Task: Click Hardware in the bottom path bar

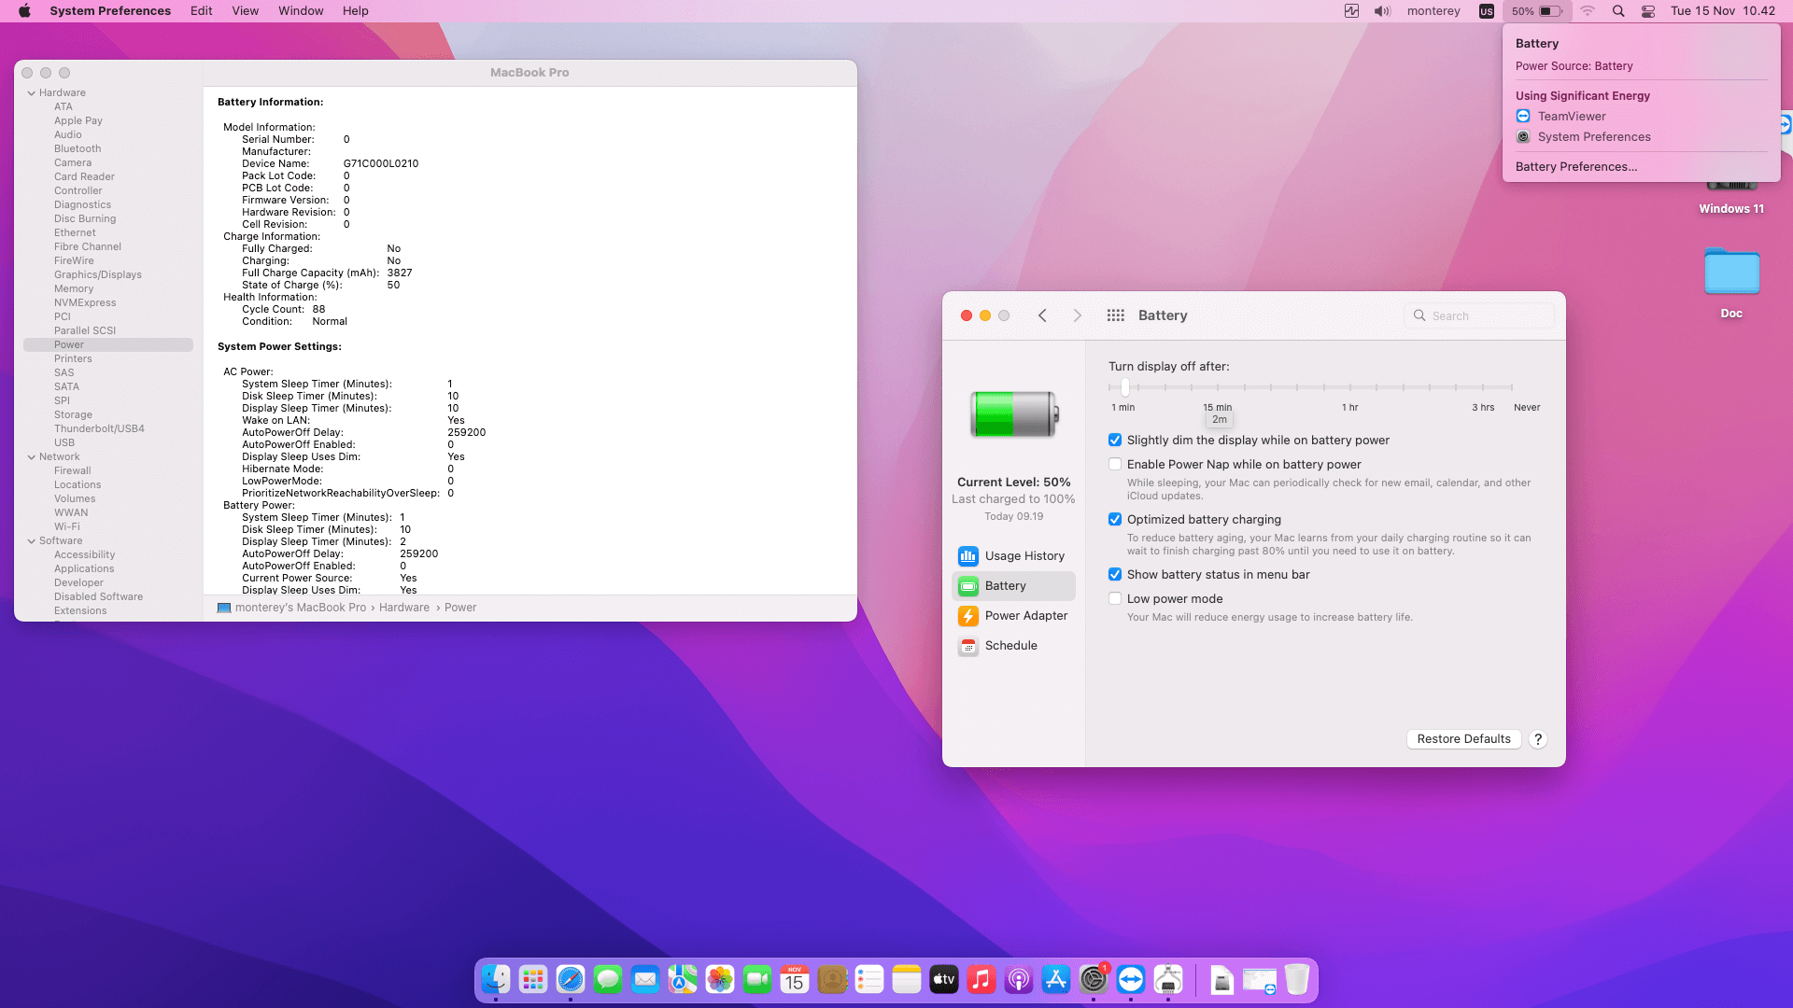Action: pos(404,608)
